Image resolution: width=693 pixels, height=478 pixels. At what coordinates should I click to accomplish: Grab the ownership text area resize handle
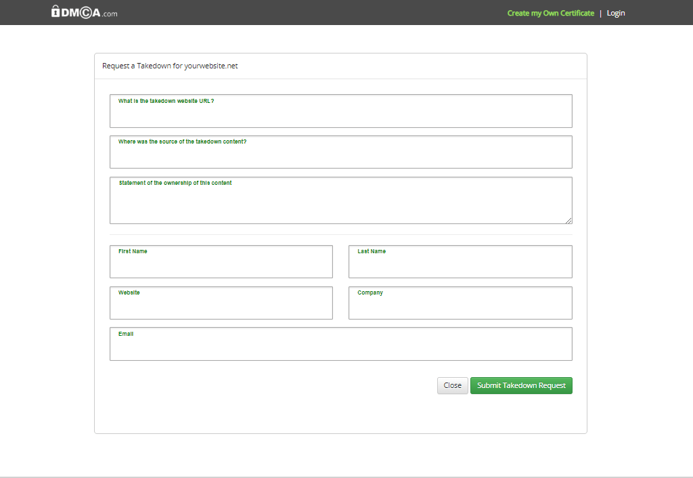568,220
